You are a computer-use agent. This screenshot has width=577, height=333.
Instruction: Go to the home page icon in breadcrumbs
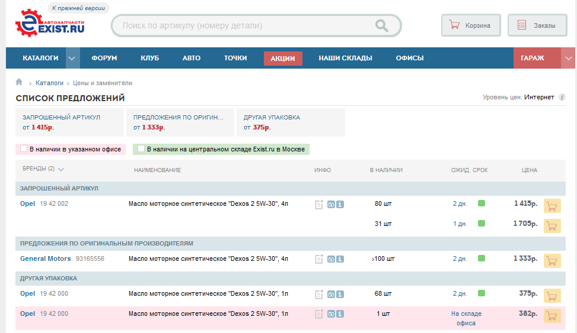pos(19,82)
